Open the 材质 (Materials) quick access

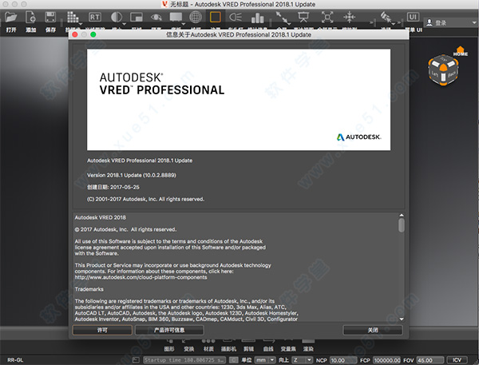208,346
